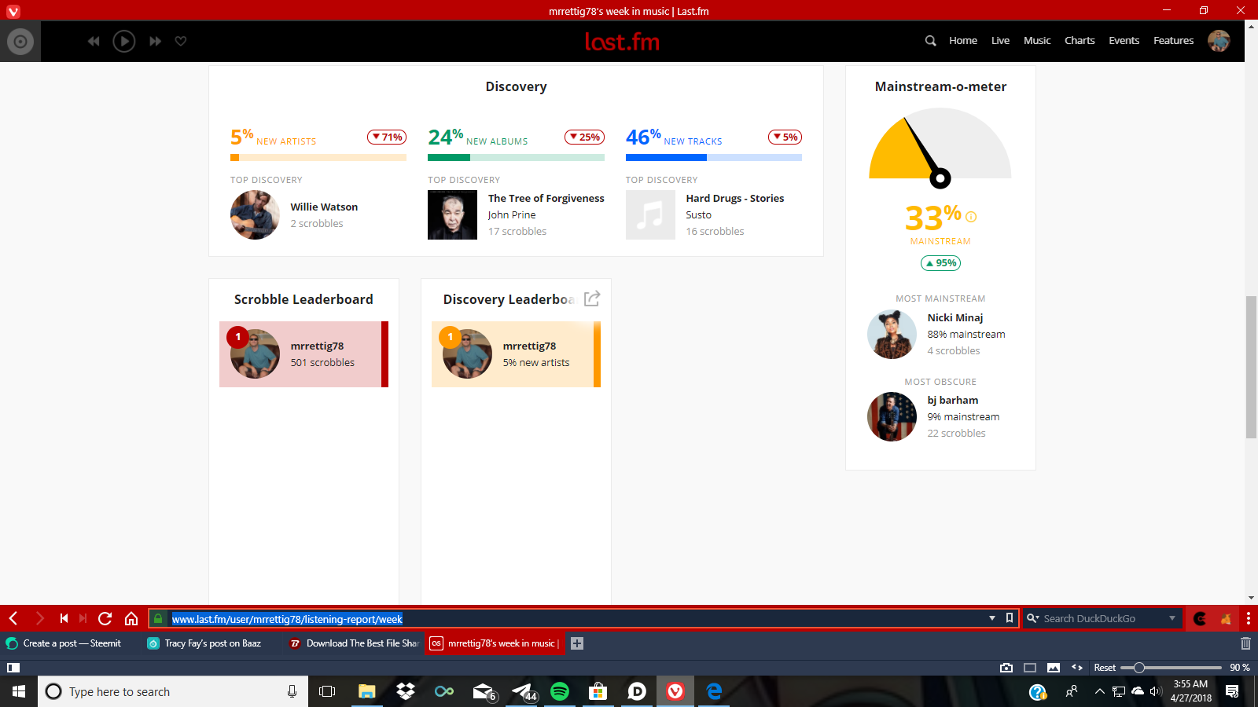Open the Last.fm search magnifier
Screen dimensions: 1258x707
coord(930,41)
